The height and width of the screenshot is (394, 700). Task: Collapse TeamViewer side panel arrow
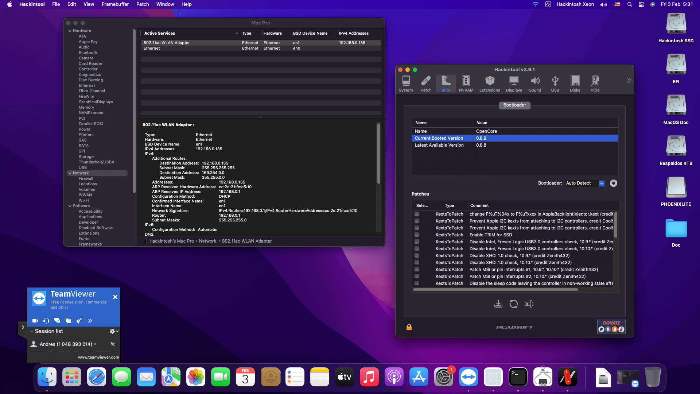(23, 327)
